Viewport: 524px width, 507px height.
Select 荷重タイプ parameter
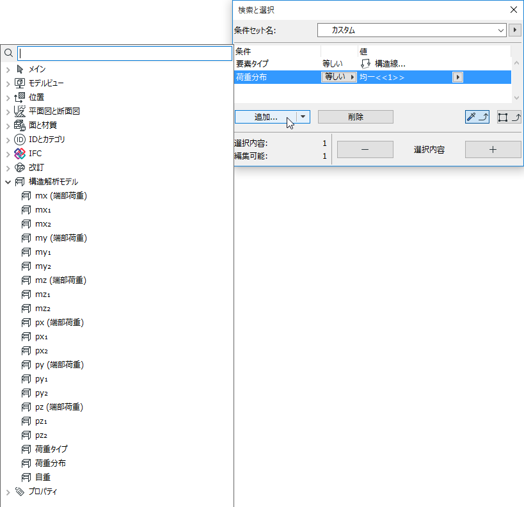tap(51, 449)
